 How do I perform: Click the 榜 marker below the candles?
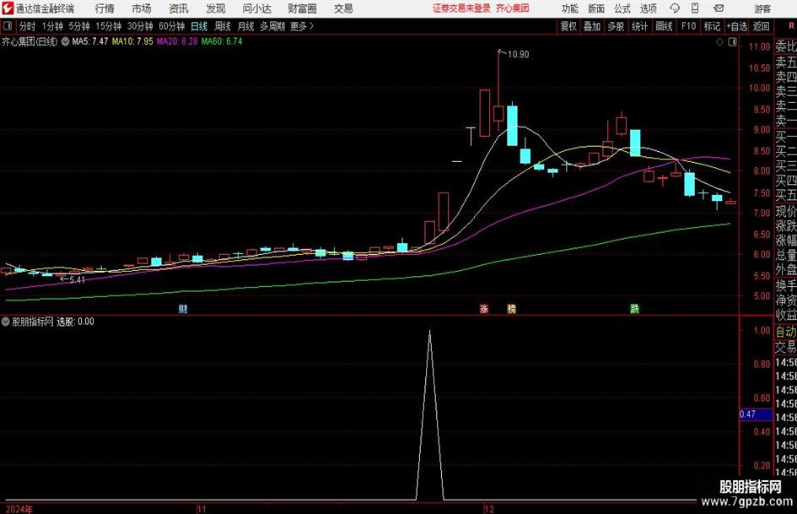tap(512, 308)
